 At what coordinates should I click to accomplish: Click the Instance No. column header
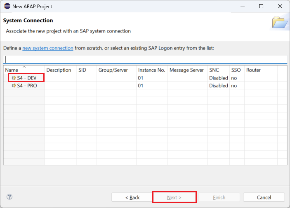(151, 70)
